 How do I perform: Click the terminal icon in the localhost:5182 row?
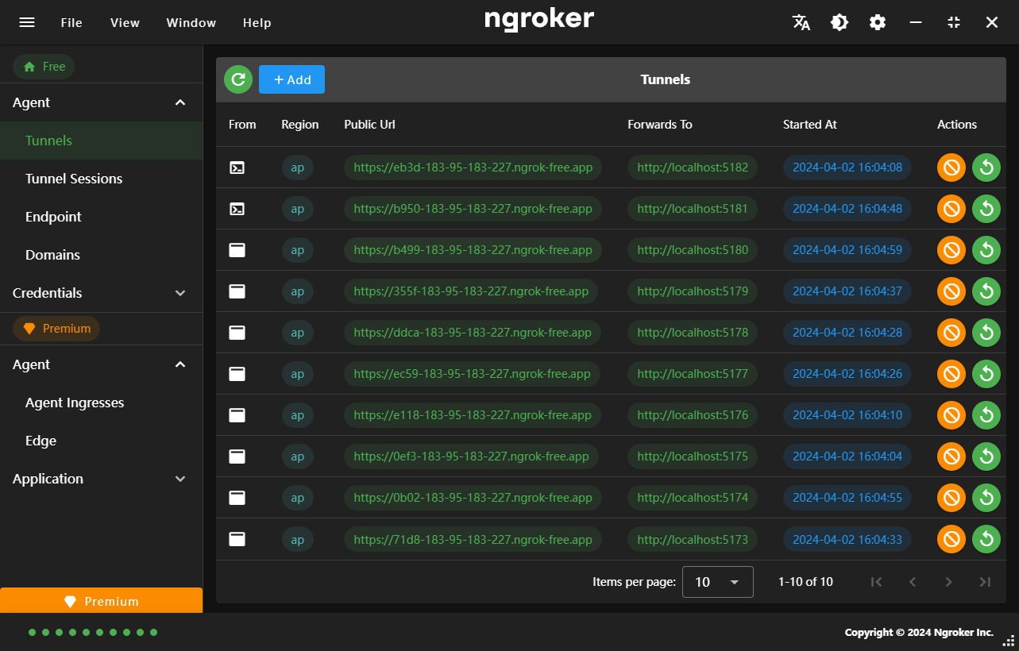[237, 168]
